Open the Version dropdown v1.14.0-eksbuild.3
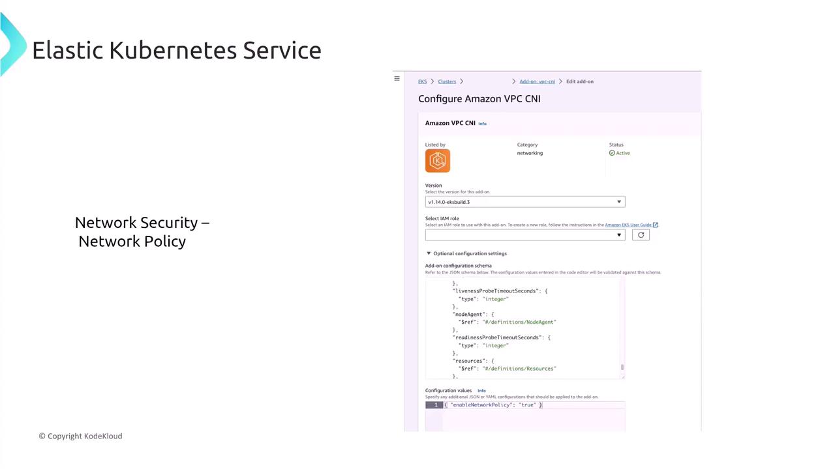Viewport: 835px width, 469px height. pyautogui.click(x=524, y=202)
